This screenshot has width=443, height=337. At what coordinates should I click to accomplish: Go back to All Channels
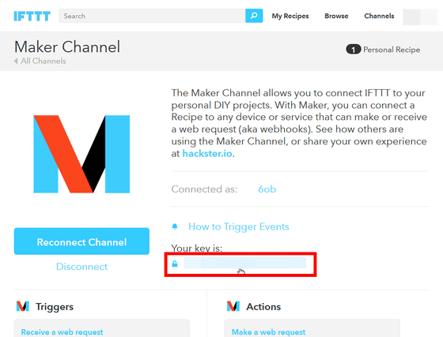pyautogui.click(x=44, y=61)
